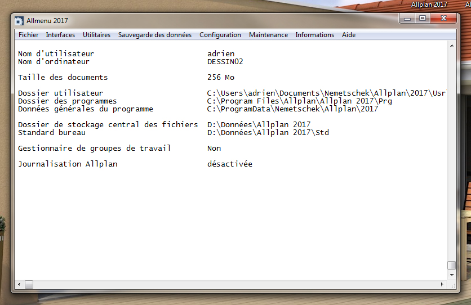Click the '256 Mo' document size value
The height and width of the screenshot is (305, 471).
(x=221, y=77)
